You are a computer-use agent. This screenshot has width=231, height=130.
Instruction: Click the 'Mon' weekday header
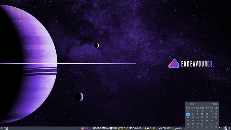pos(193,108)
